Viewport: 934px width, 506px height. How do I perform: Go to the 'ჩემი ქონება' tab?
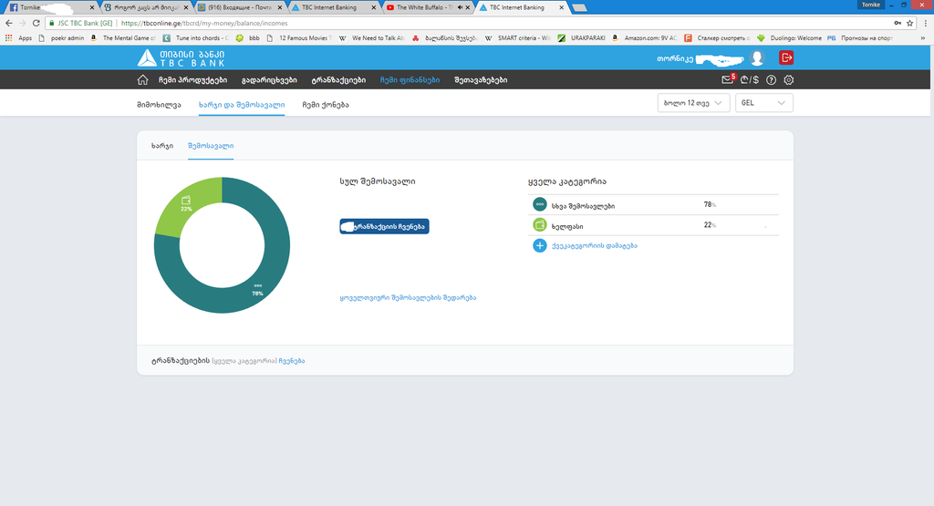tap(325, 105)
